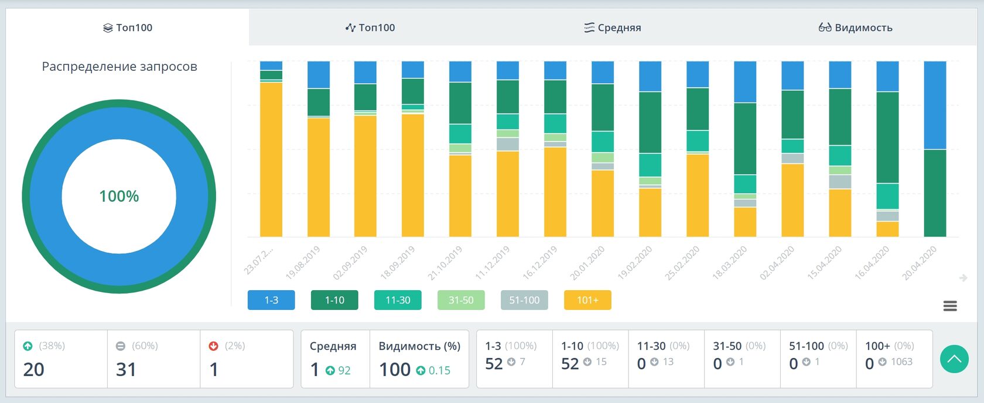Click the 1-3 positions stat card showing 52
The width and height of the screenshot is (984, 403).
pyautogui.click(x=514, y=359)
